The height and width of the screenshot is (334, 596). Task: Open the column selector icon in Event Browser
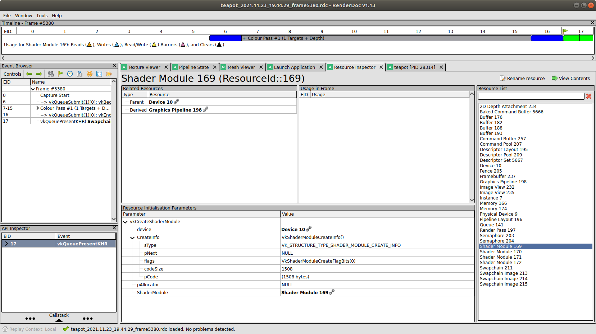coord(80,74)
